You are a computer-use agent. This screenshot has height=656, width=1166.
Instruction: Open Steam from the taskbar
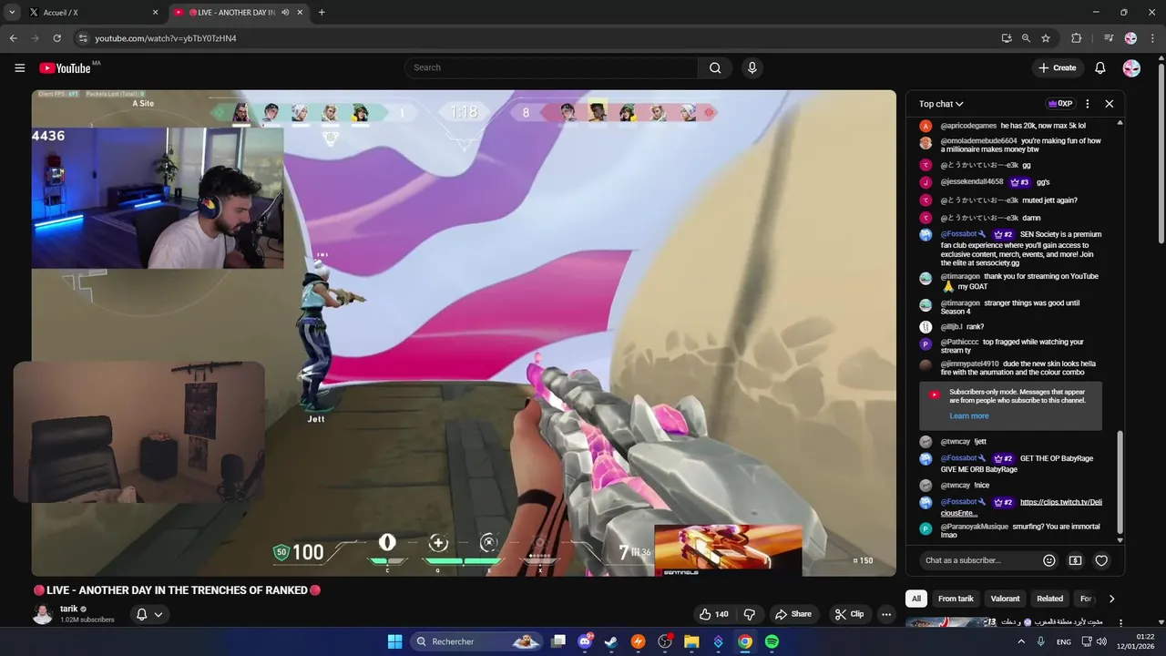(611, 641)
